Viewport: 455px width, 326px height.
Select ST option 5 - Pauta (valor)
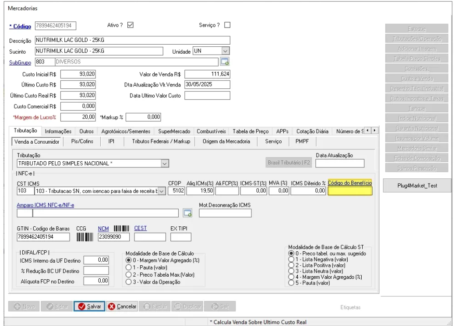point(291,283)
